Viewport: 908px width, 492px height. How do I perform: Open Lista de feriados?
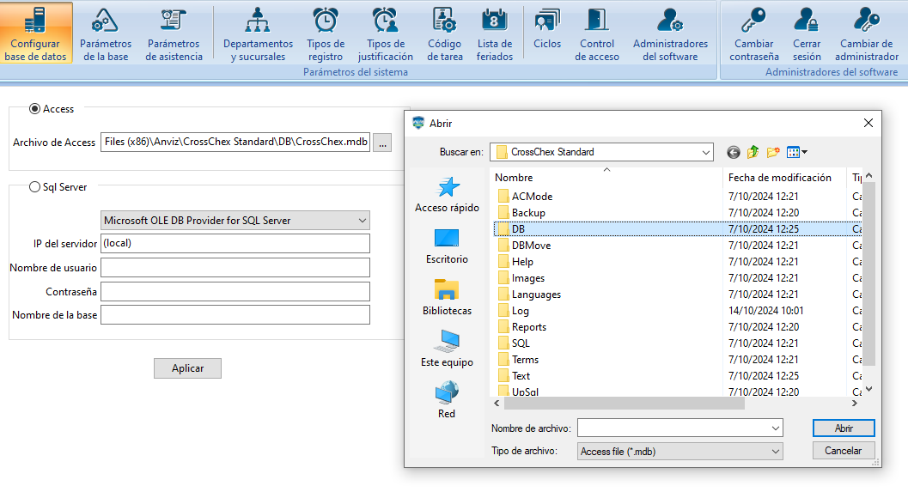pyautogui.click(x=495, y=33)
